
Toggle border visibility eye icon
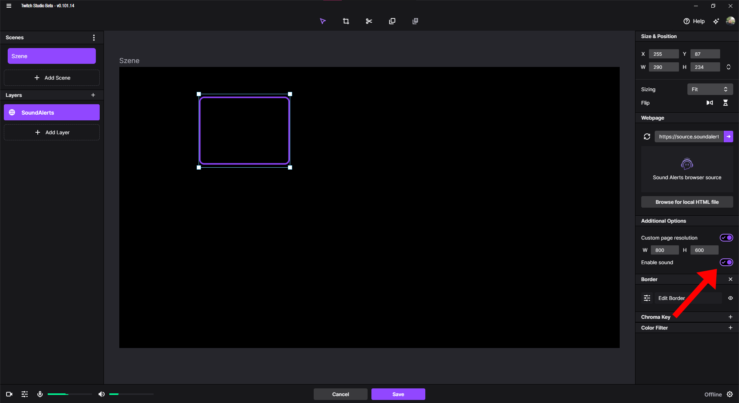pyautogui.click(x=731, y=298)
